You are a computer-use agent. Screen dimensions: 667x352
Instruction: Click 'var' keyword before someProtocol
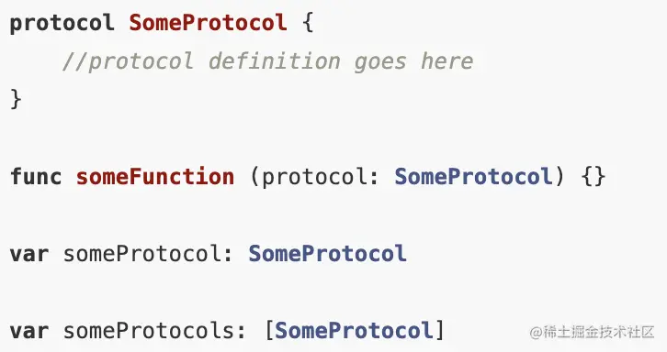tap(29, 254)
